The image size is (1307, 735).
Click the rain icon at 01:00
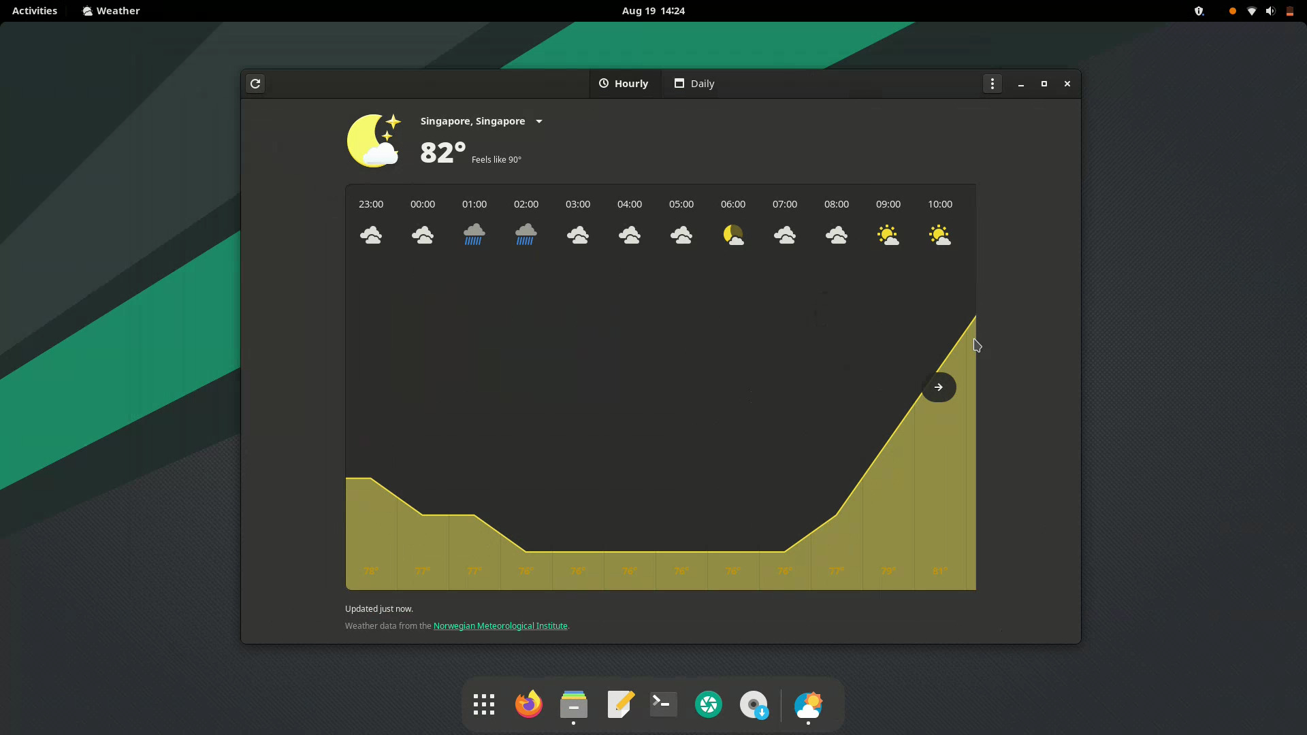[x=474, y=235]
